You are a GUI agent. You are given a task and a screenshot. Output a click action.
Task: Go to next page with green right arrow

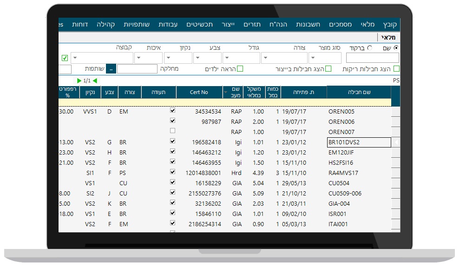coord(79,81)
